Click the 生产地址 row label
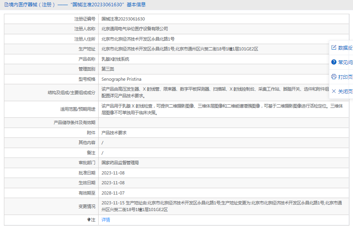 click(x=87, y=49)
